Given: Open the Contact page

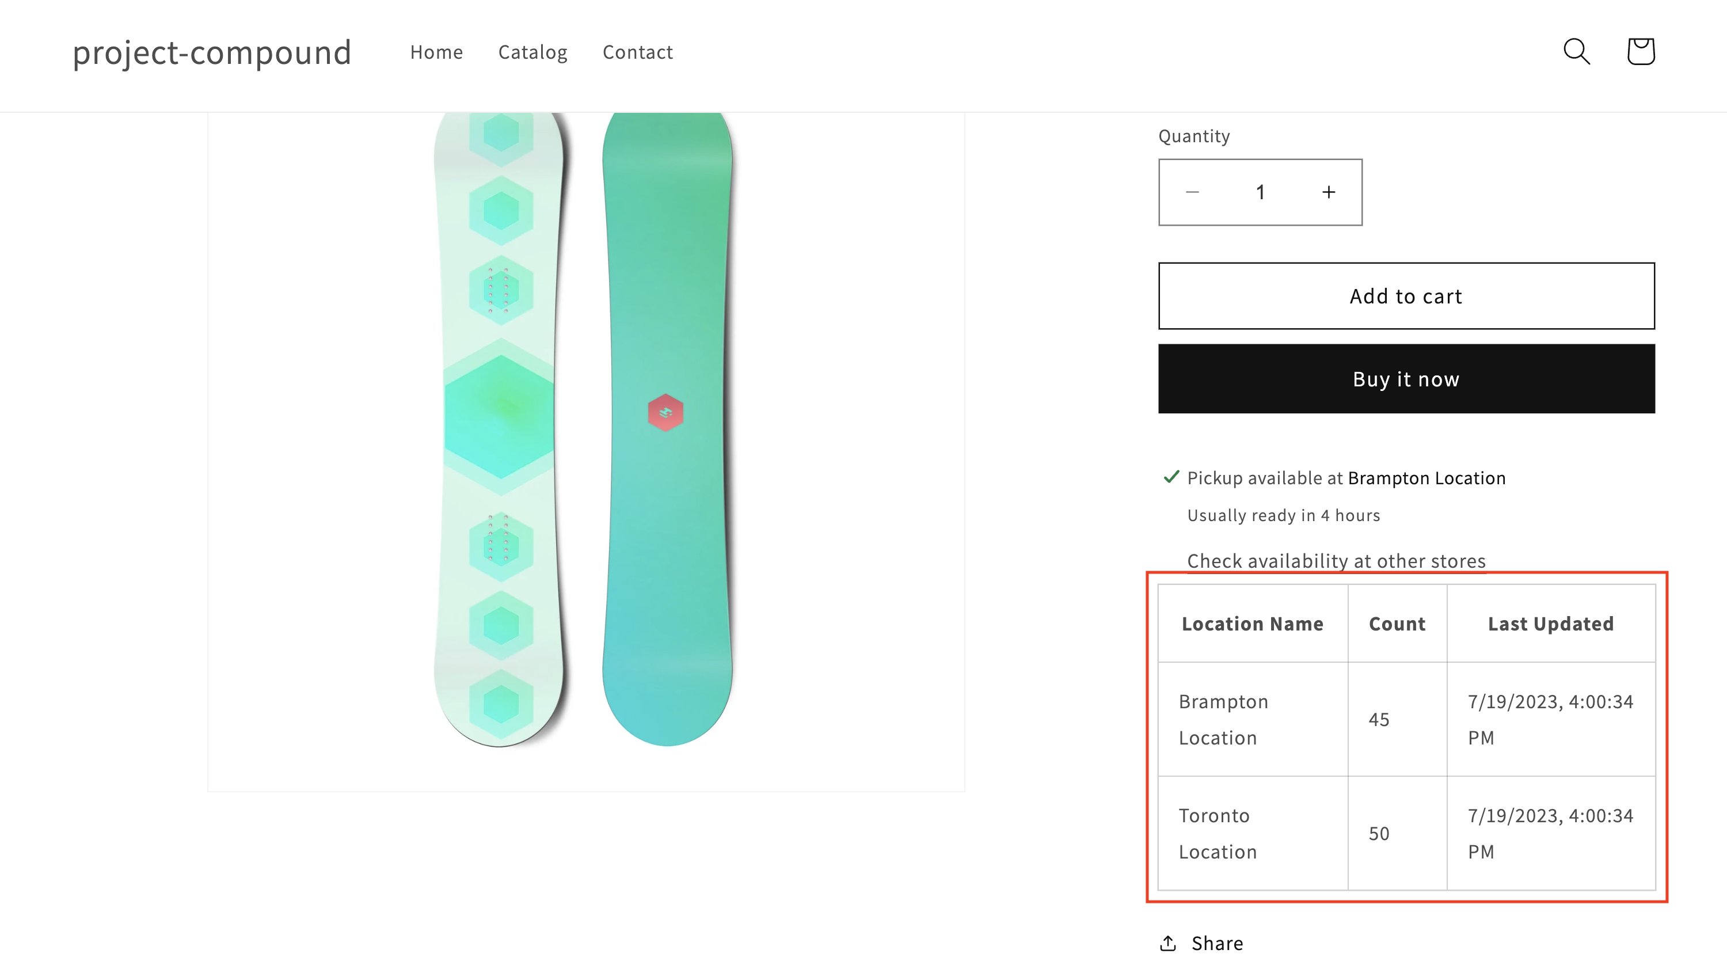Looking at the screenshot, I should (x=637, y=52).
